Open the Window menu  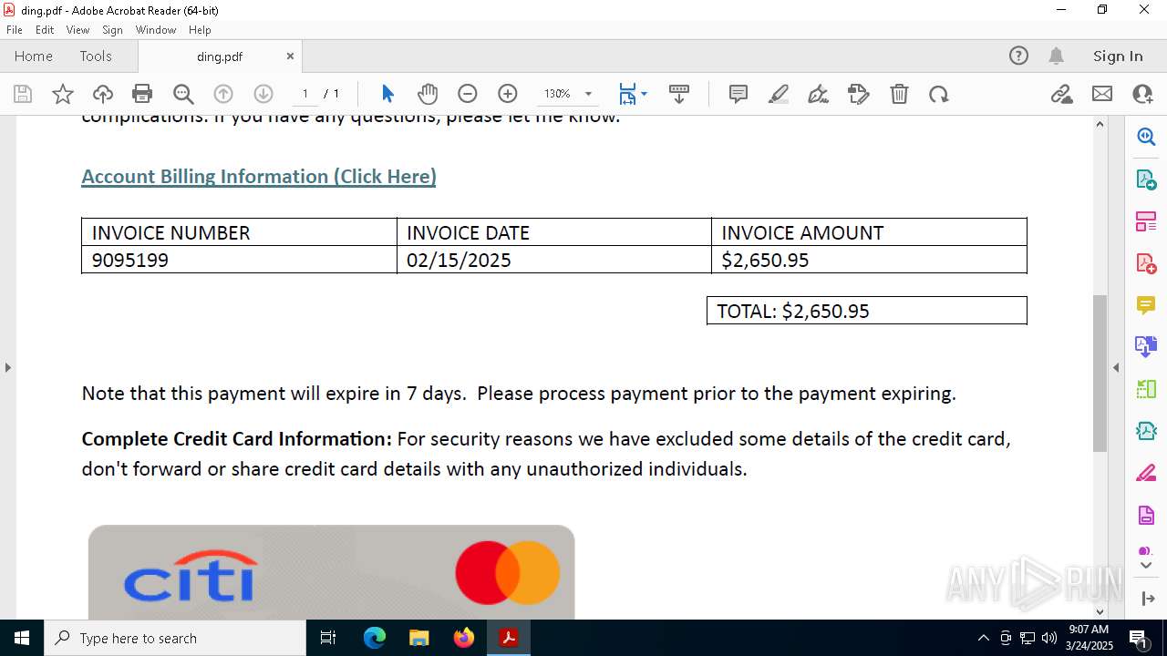click(156, 29)
